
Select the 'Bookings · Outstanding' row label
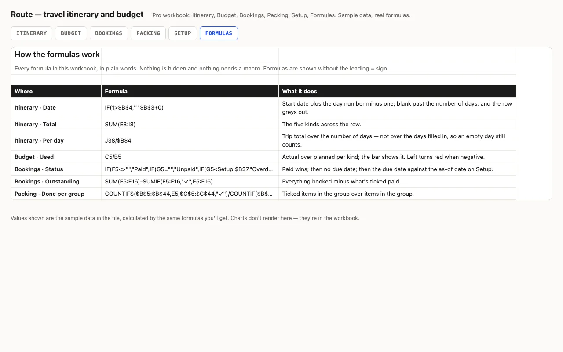coord(56,181)
